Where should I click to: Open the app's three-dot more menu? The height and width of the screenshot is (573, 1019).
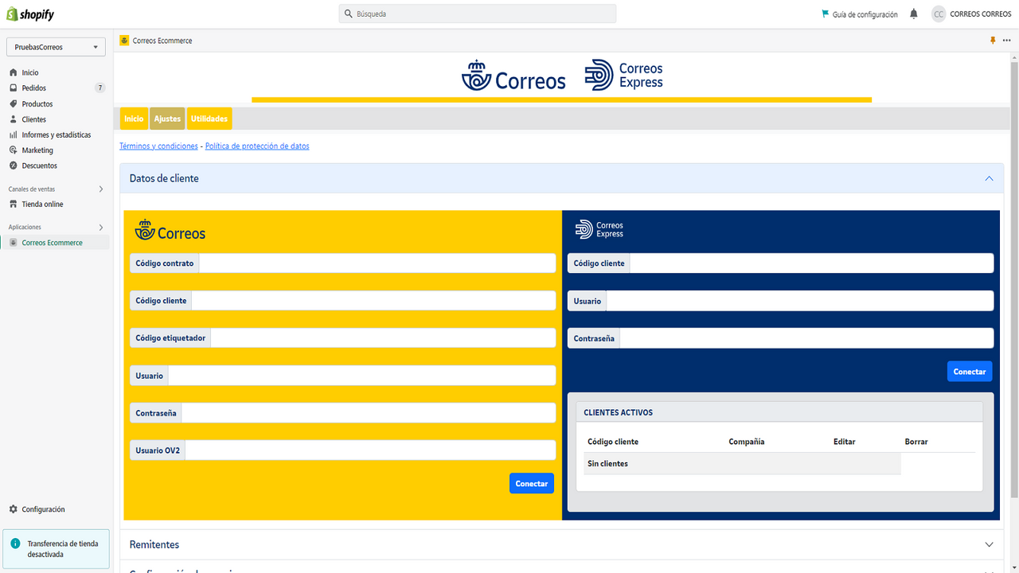pyautogui.click(x=1006, y=41)
